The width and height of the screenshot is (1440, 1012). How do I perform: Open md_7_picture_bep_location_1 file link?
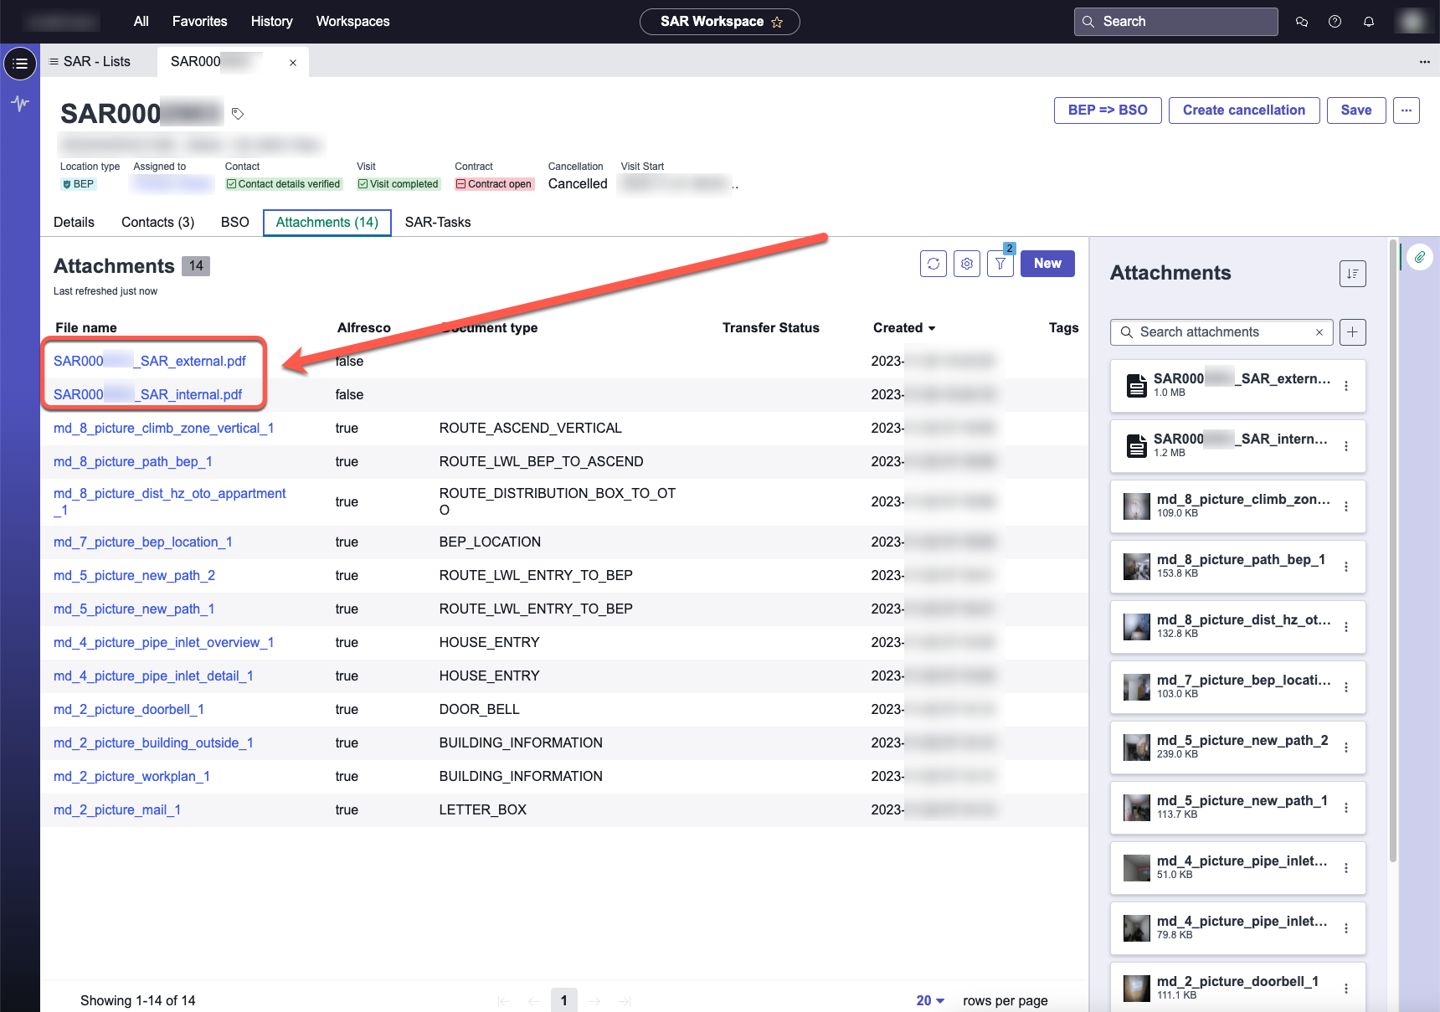tap(142, 542)
